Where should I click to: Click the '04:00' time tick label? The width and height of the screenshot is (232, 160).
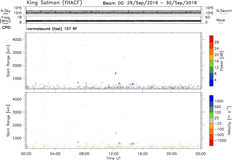click(x=55, y=154)
